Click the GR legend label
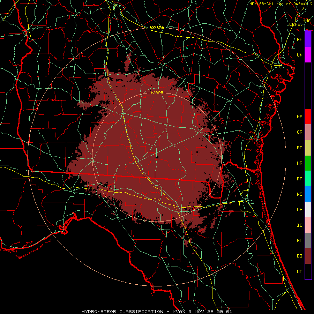 (300, 132)
